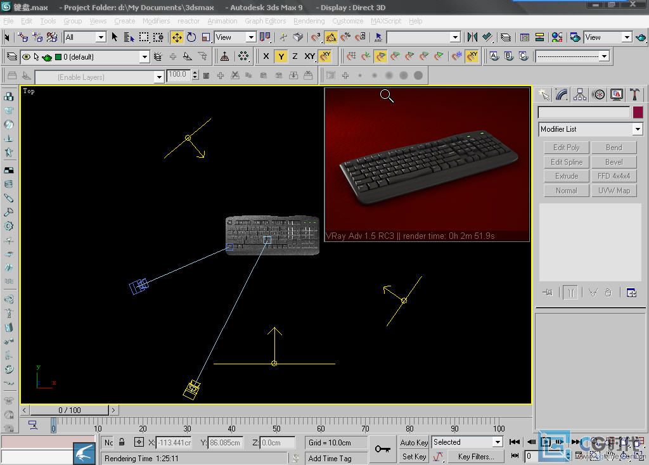The width and height of the screenshot is (649, 465).
Task: Select the Rotate tool
Action: [191, 37]
